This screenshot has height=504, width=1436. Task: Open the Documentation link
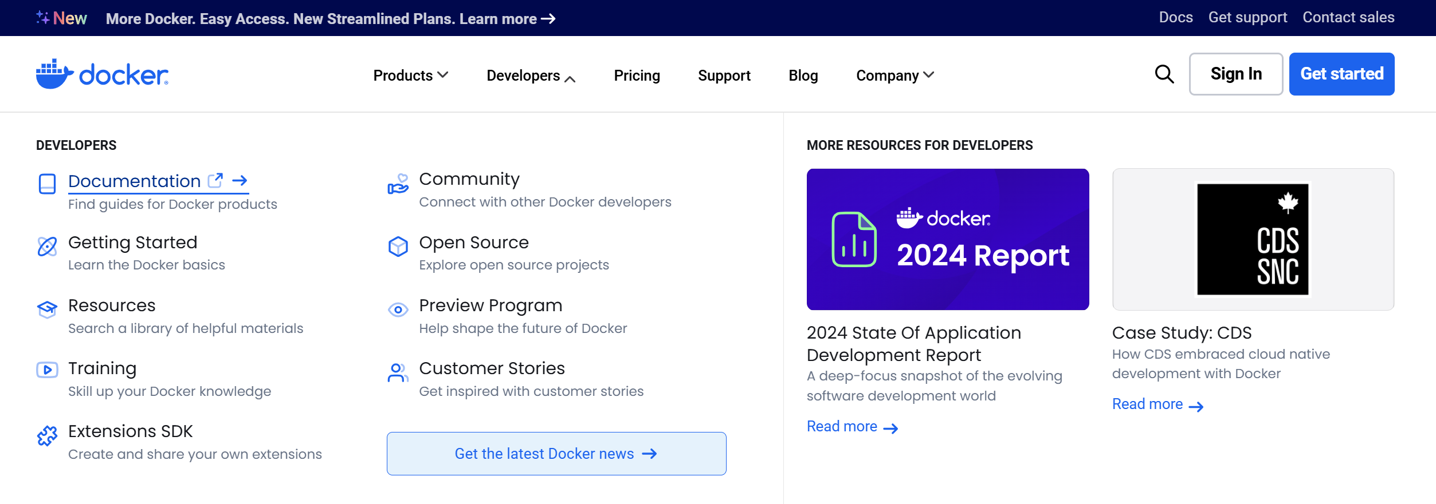pyautogui.click(x=134, y=181)
